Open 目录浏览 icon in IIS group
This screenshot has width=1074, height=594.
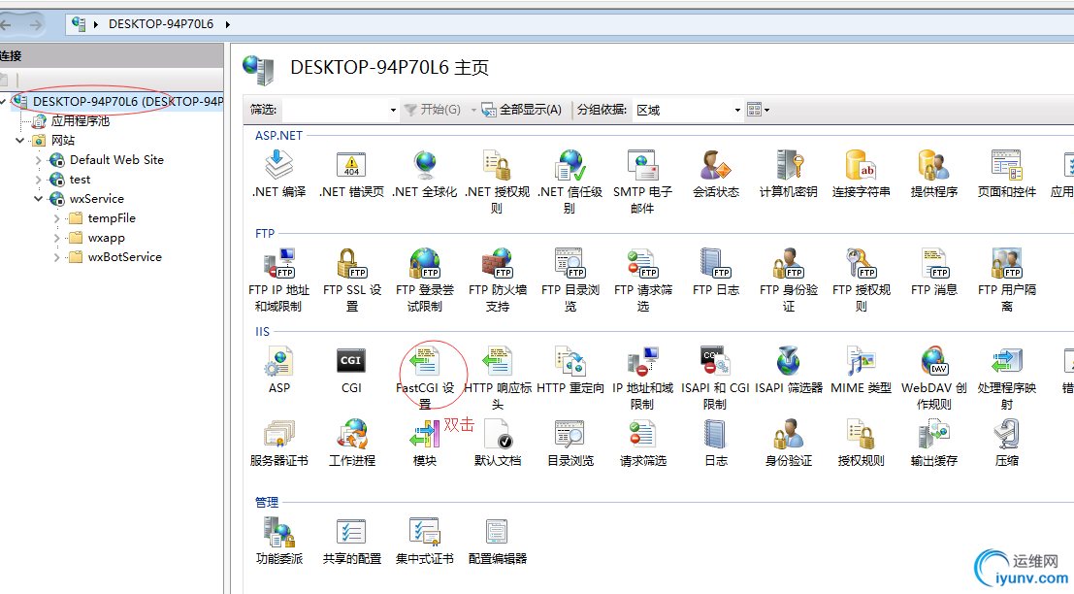tap(570, 435)
